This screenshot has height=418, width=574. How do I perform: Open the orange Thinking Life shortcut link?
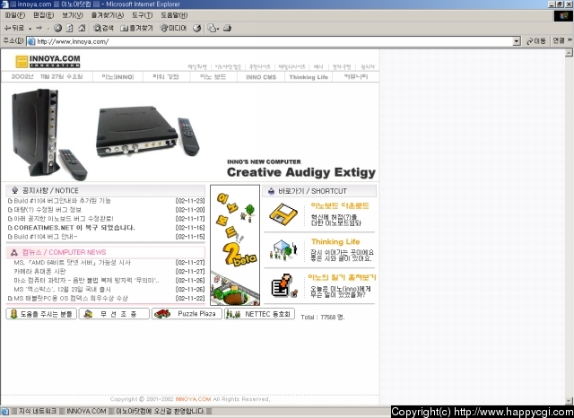tap(335, 241)
